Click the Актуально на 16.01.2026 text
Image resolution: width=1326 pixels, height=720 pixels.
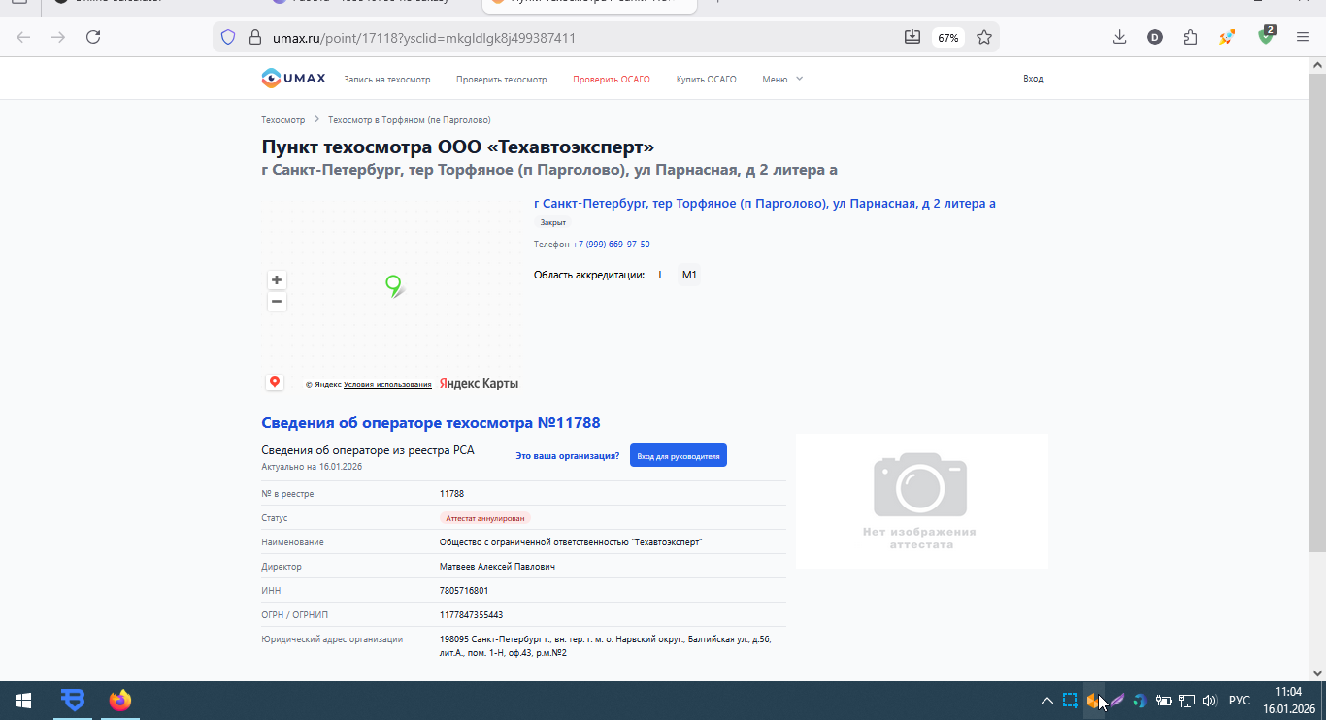tap(312, 467)
